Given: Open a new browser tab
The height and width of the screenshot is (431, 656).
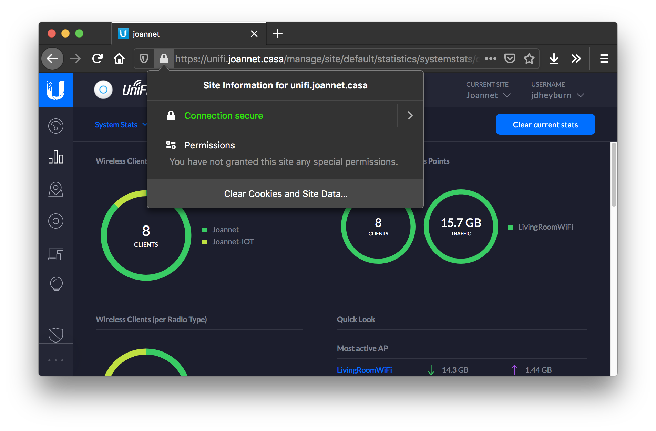Looking at the screenshot, I should (278, 33).
